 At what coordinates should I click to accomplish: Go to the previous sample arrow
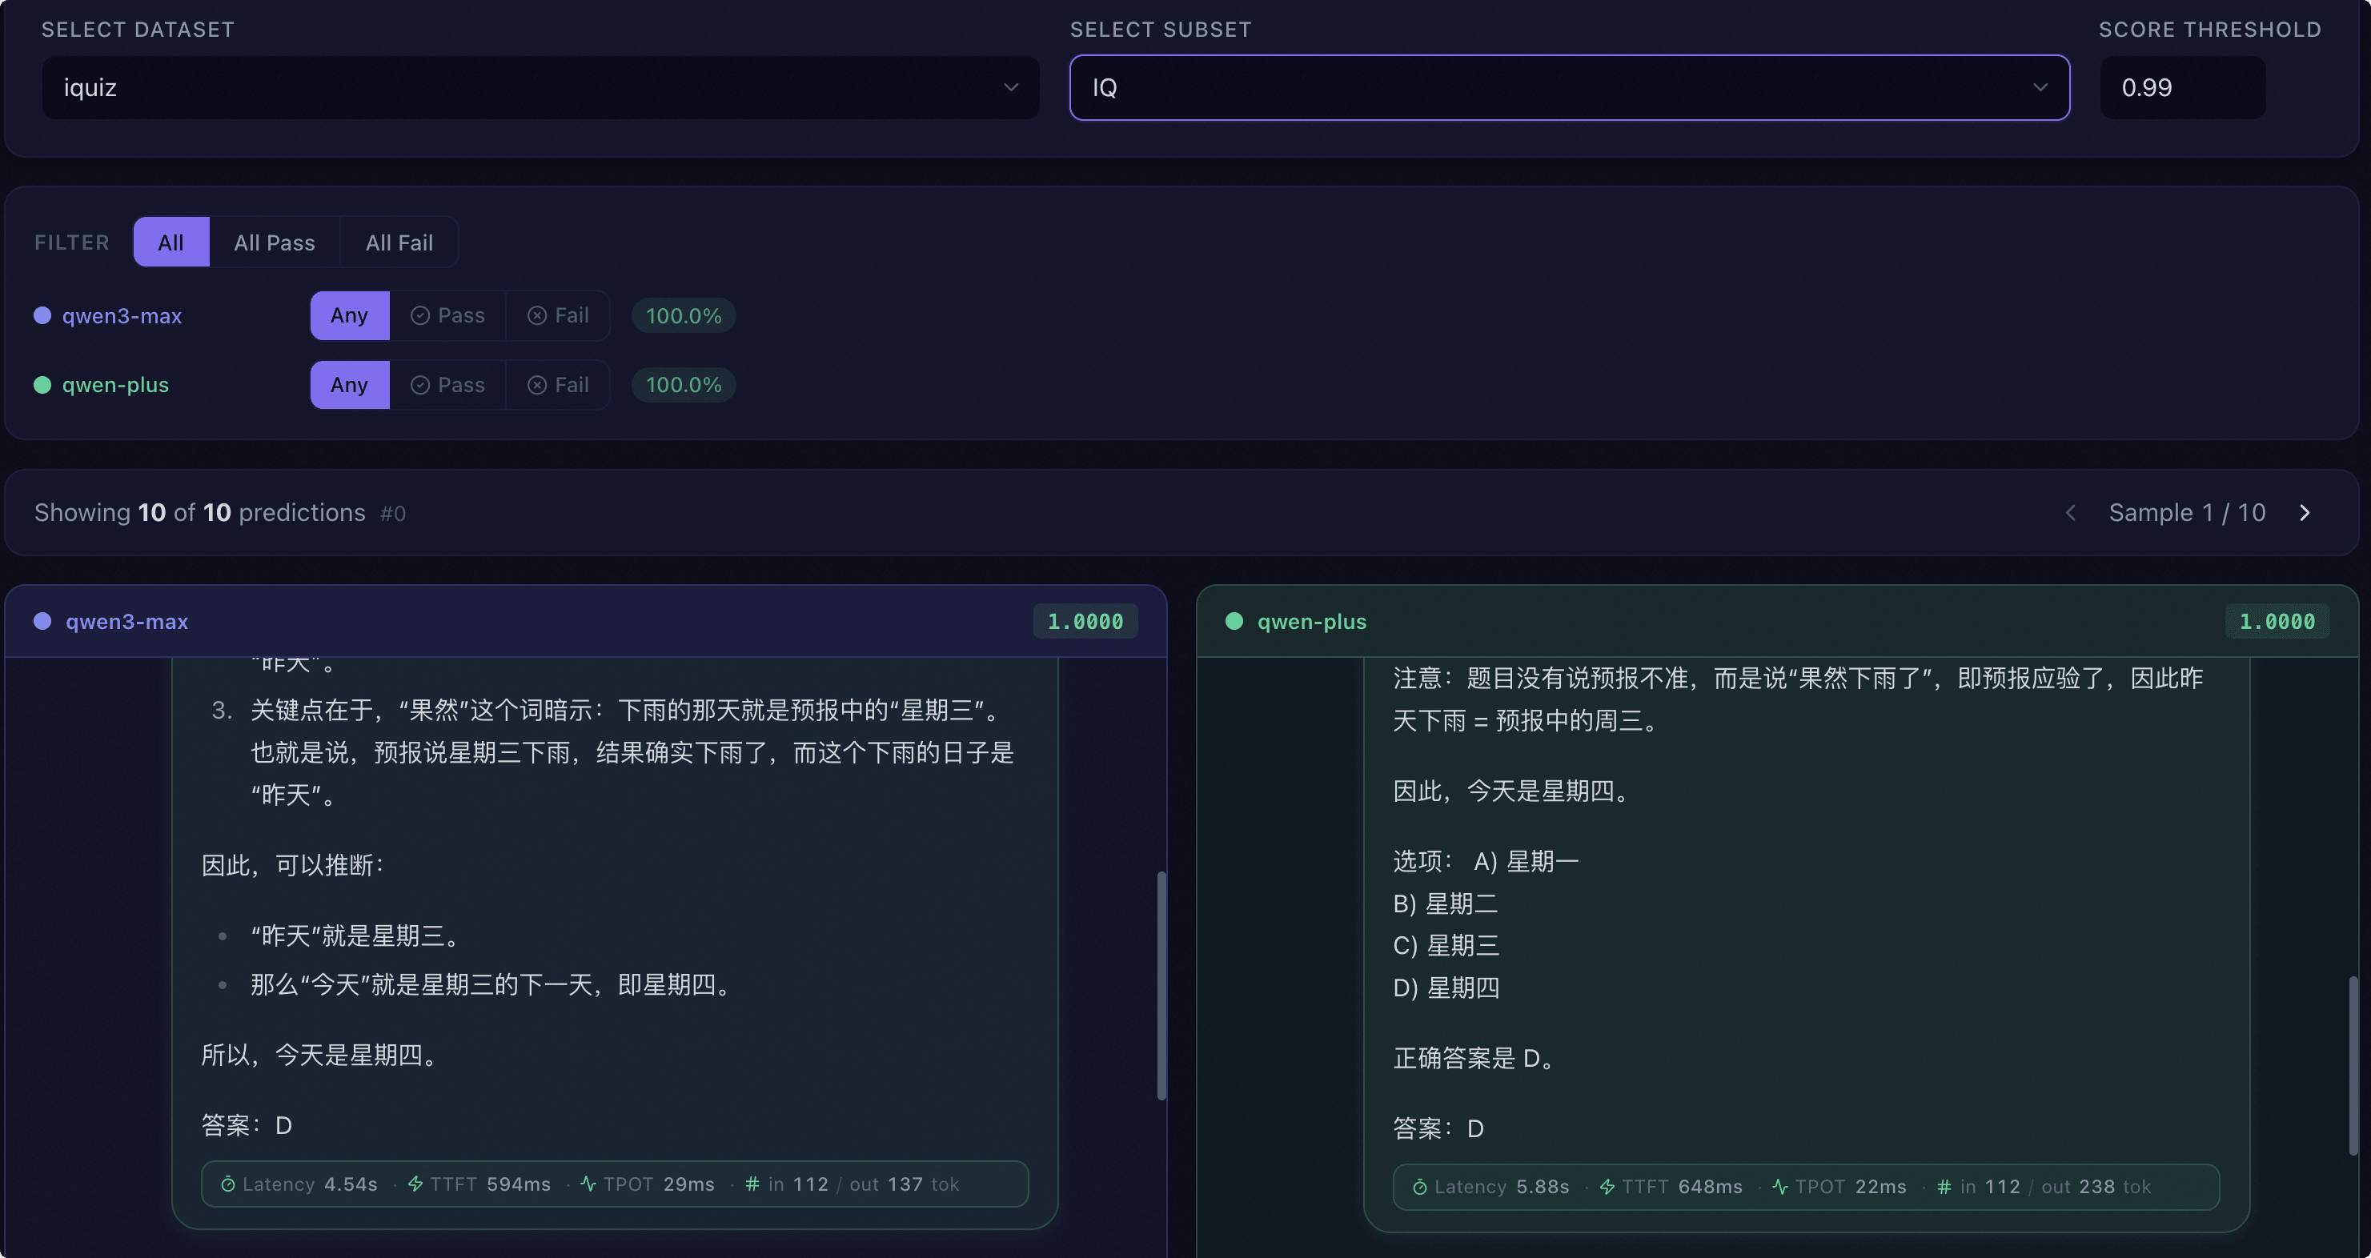[2070, 513]
